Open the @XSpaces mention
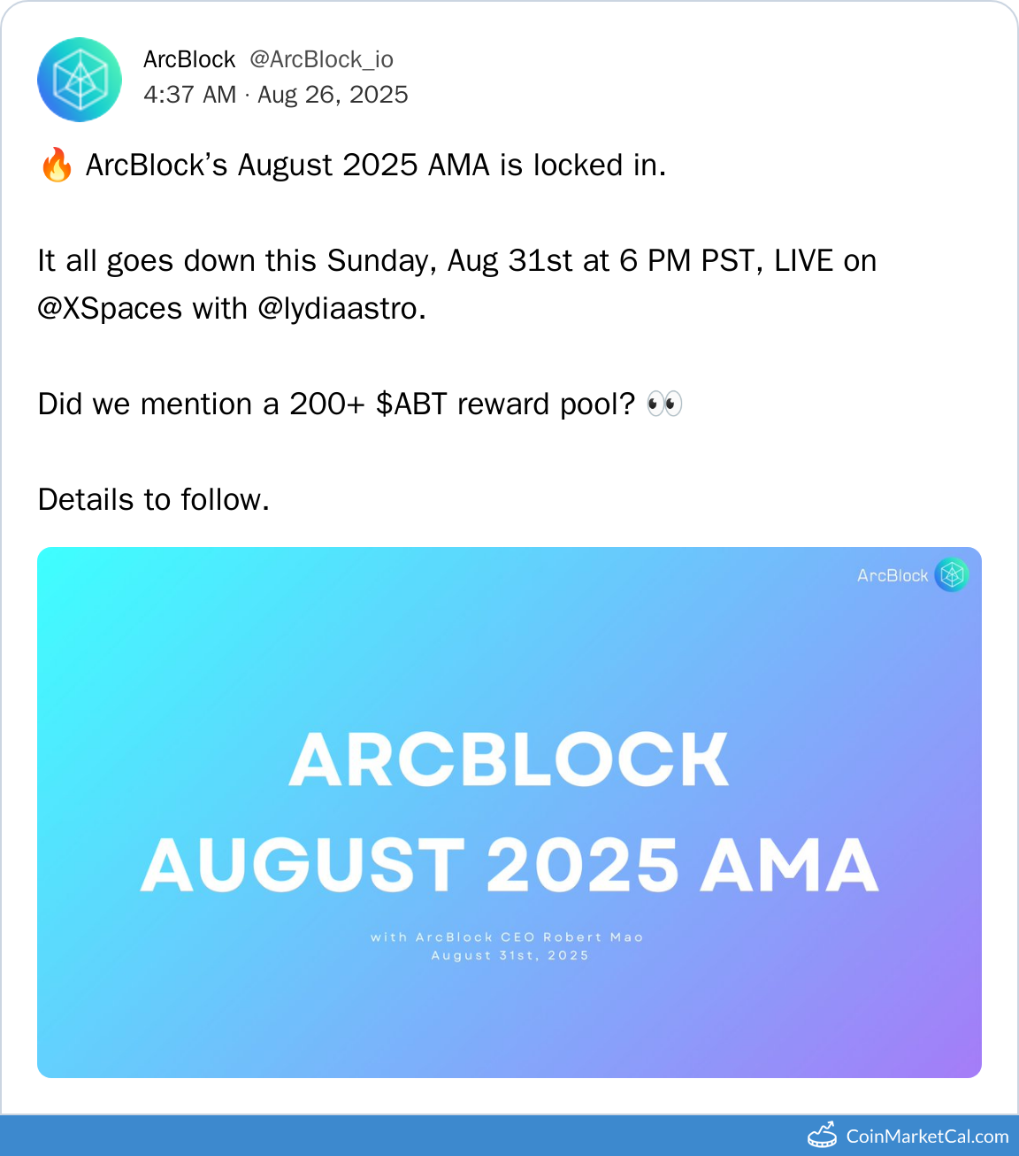The height and width of the screenshot is (1156, 1019). pyautogui.click(x=110, y=309)
